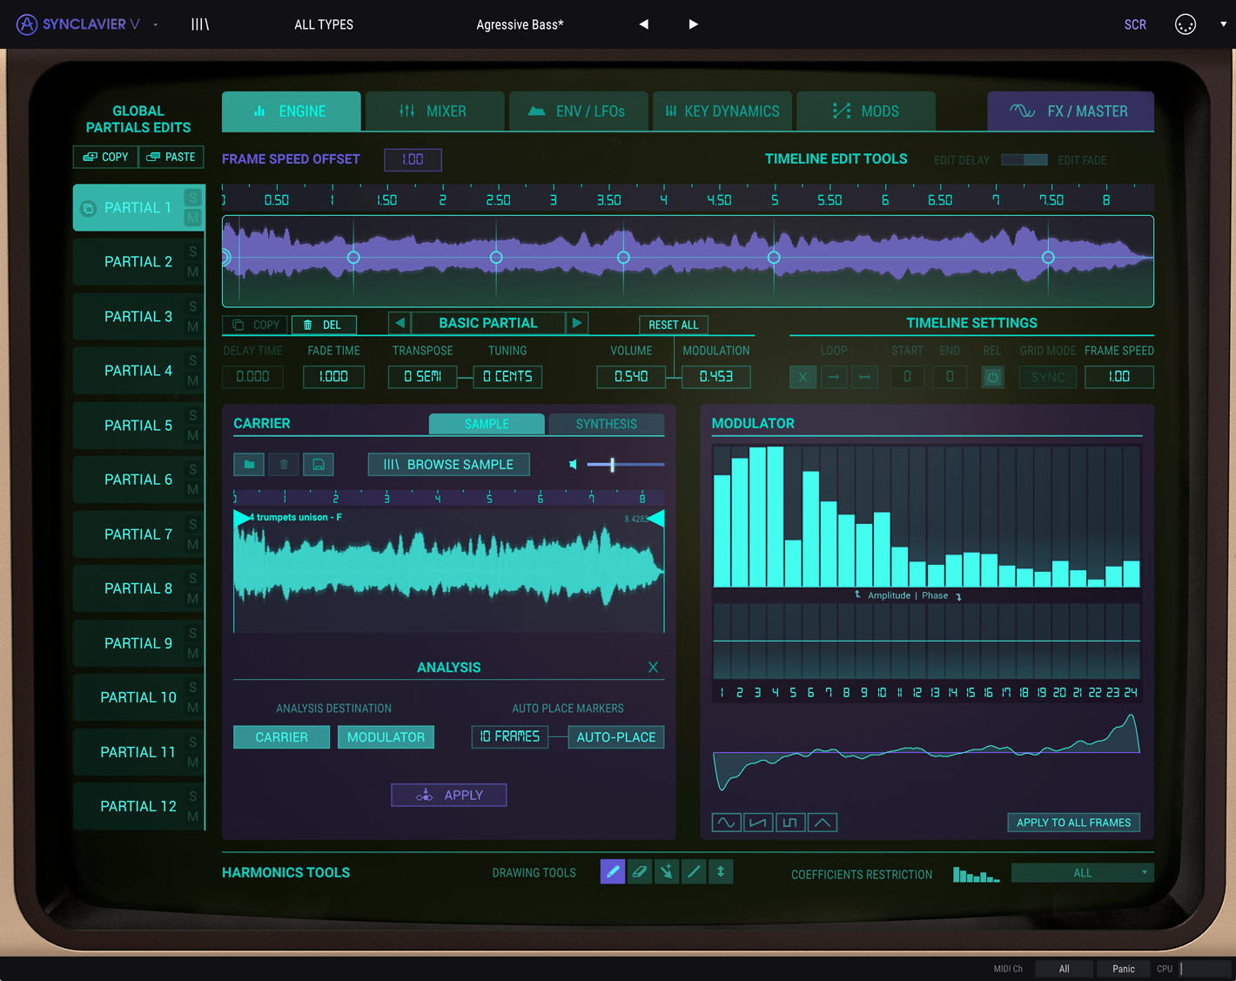Click the Browse Sample button

(x=448, y=465)
